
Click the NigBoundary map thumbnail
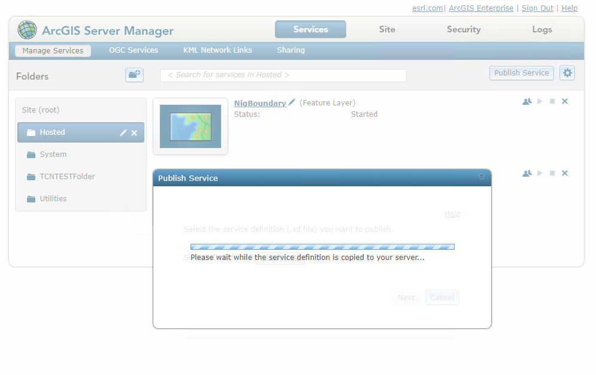(x=190, y=126)
